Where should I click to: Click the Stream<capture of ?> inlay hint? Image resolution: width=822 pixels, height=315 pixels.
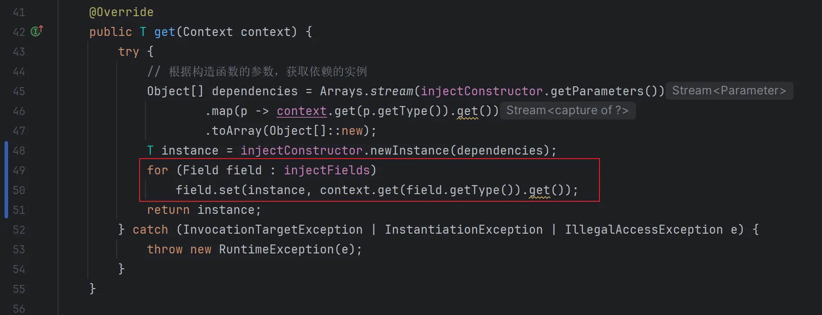point(567,111)
